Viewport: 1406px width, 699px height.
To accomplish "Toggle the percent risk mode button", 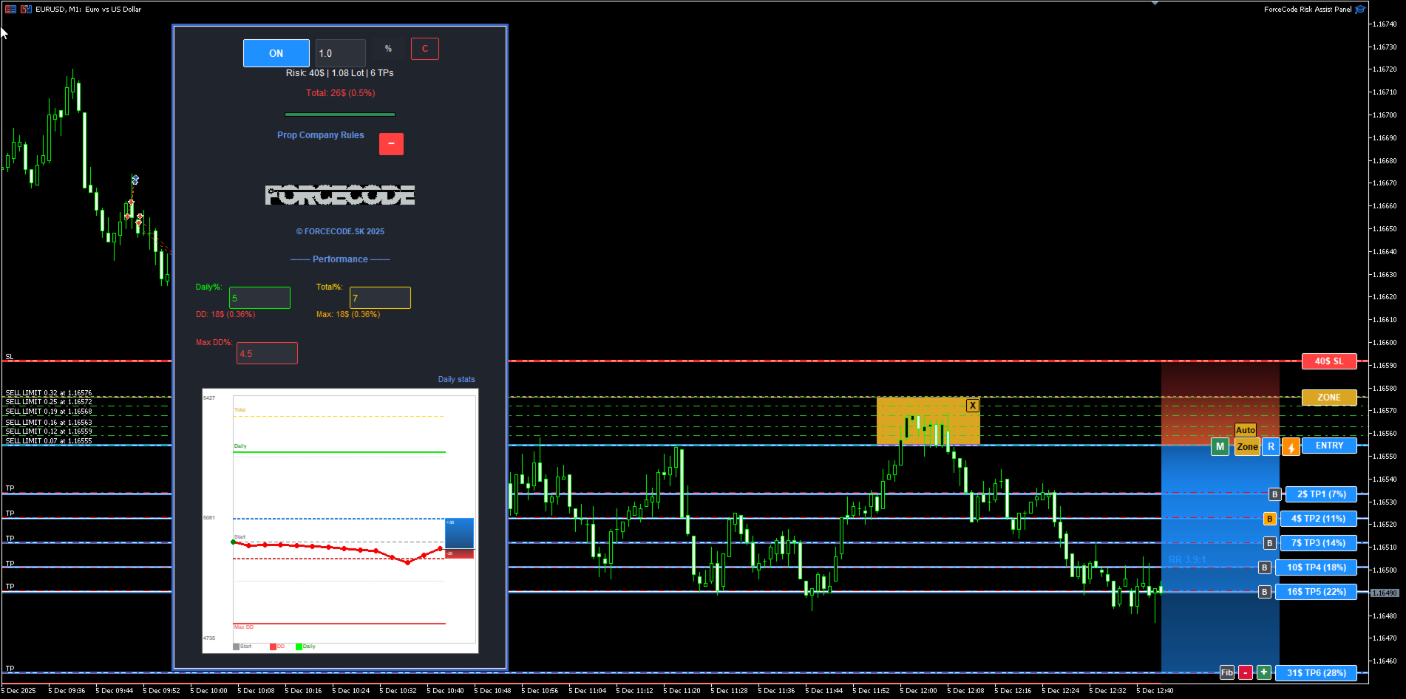I will [x=388, y=49].
